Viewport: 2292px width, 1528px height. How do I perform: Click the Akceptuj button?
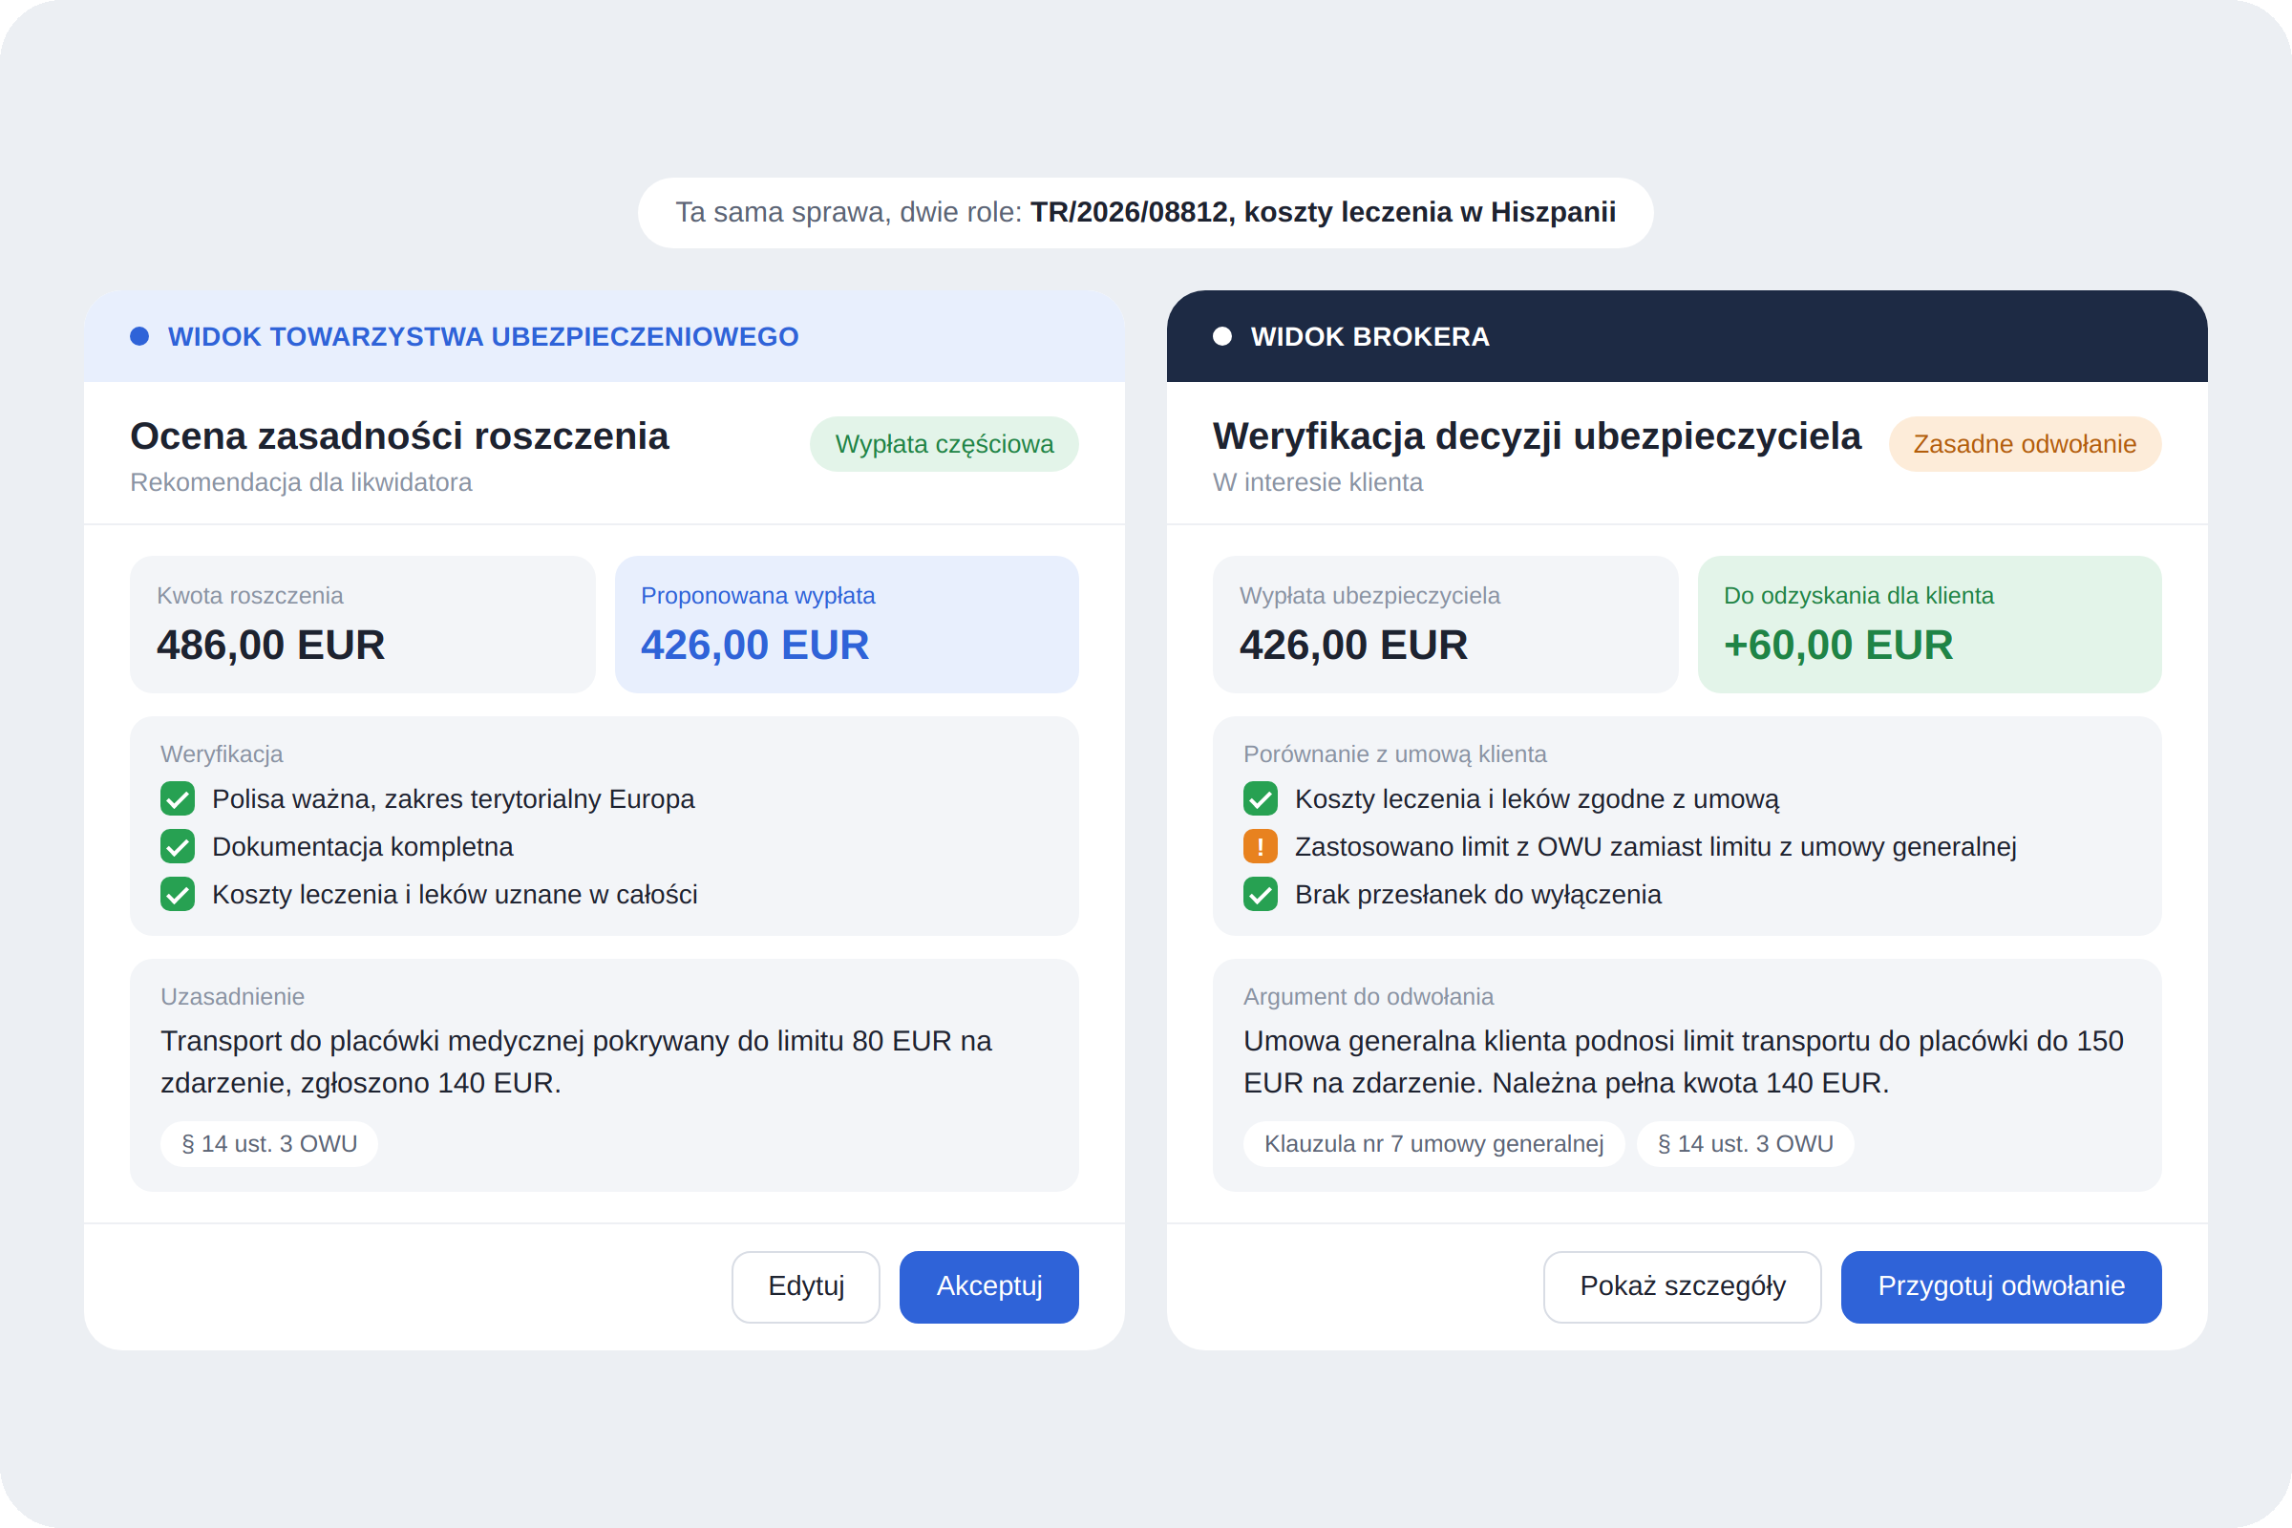(x=988, y=1286)
